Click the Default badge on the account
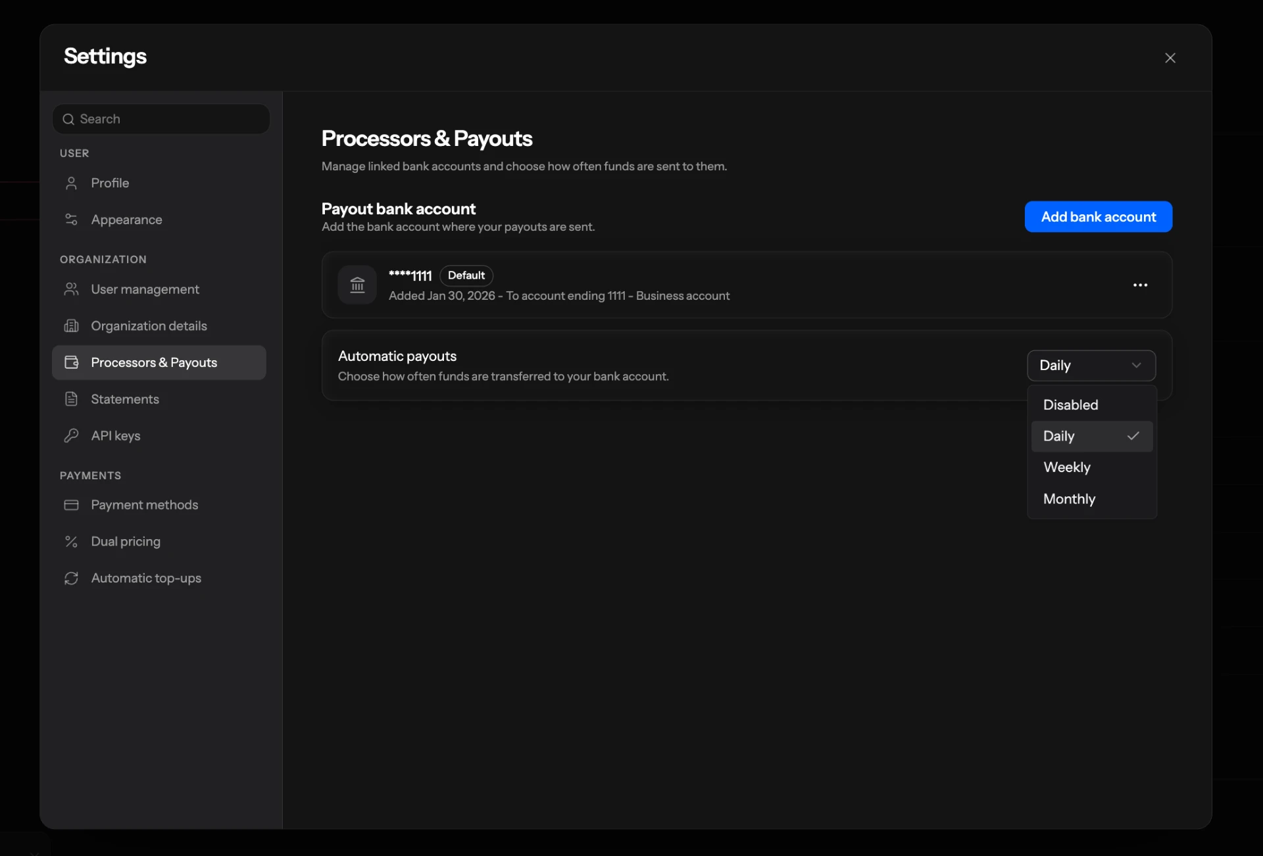1263x856 pixels. pyautogui.click(x=466, y=275)
